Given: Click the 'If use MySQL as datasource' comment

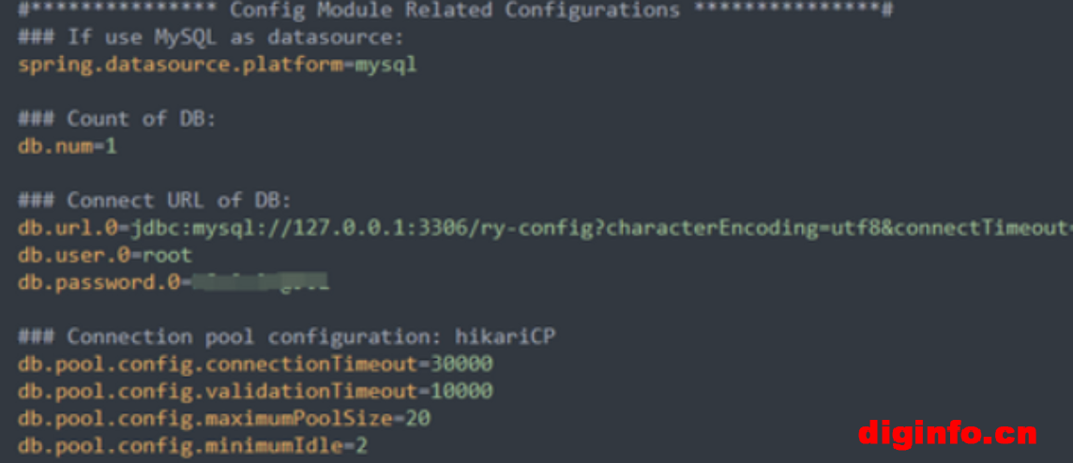Looking at the screenshot, I should coord(211,37).
